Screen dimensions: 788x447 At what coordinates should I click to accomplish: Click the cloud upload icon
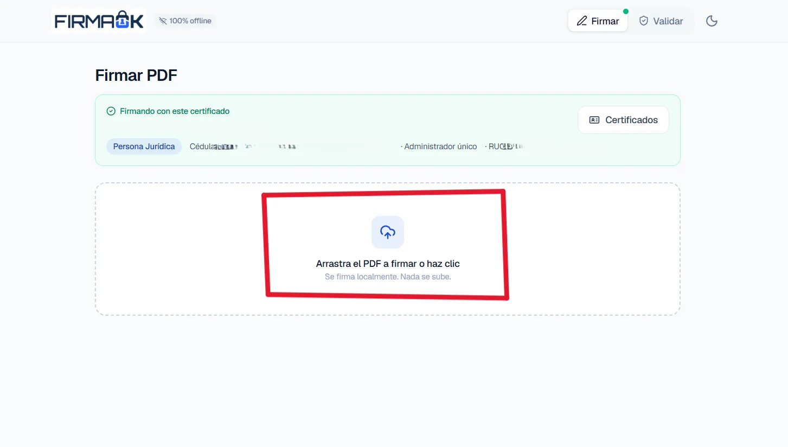388,232
